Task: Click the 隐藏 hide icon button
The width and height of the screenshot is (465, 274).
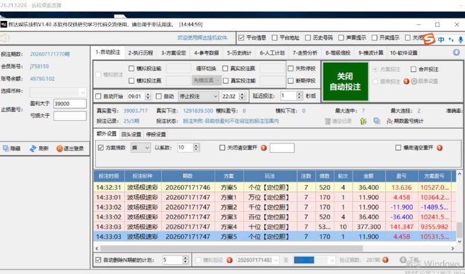Action: (6, 149)
